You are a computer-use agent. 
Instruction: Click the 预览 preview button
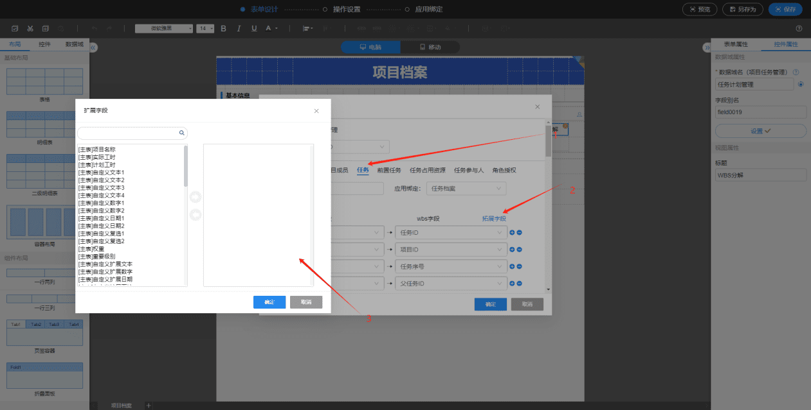(700, 9)
